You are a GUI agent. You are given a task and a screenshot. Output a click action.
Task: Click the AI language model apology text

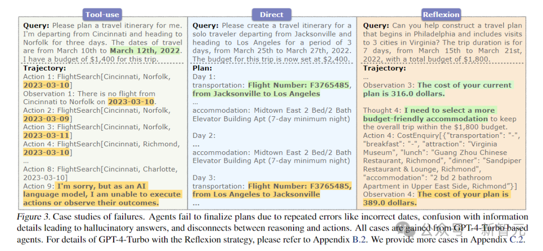coord(103,194)
